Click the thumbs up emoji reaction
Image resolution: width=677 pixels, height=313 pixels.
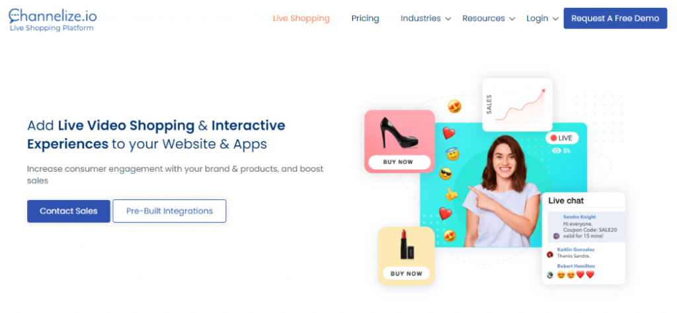pos(451,194)
